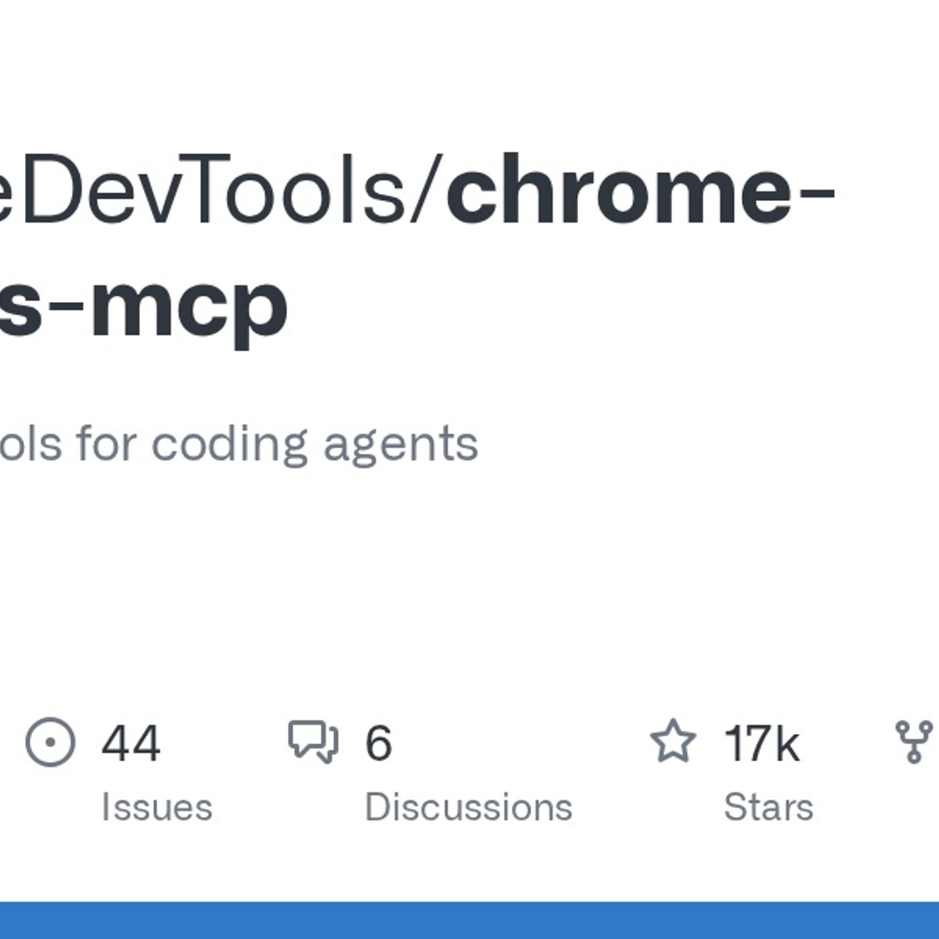Select the 6 discussions count
The image size is (939, 939).
pos(378,743)
